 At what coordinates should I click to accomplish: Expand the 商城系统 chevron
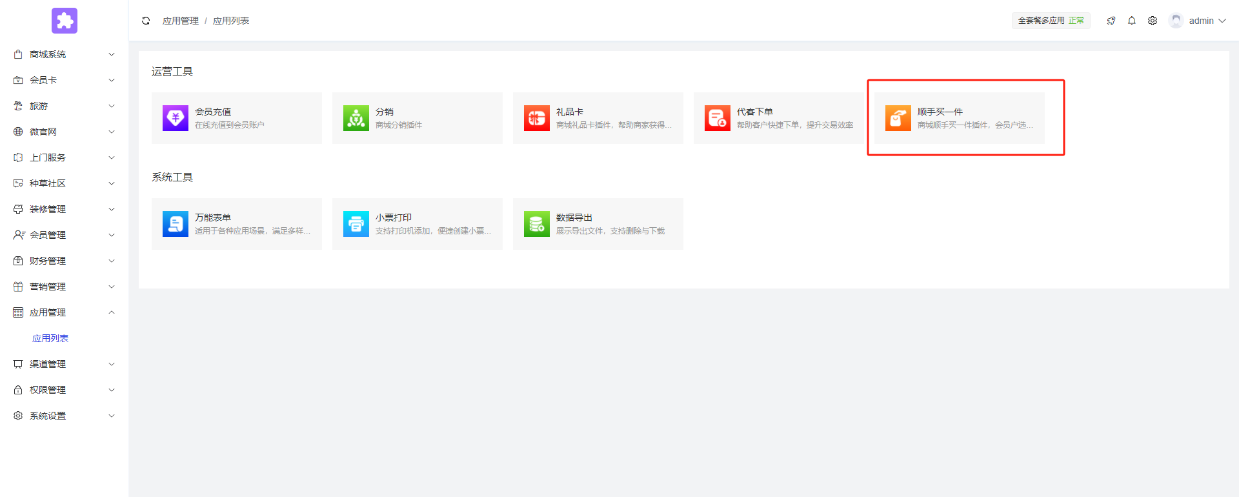click(x=112, y=54)
